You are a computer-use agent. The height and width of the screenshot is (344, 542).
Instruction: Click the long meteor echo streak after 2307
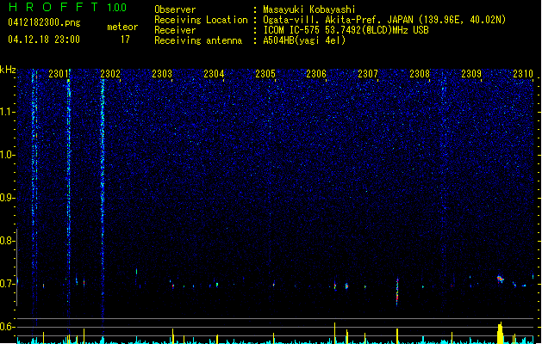(397, 292)
